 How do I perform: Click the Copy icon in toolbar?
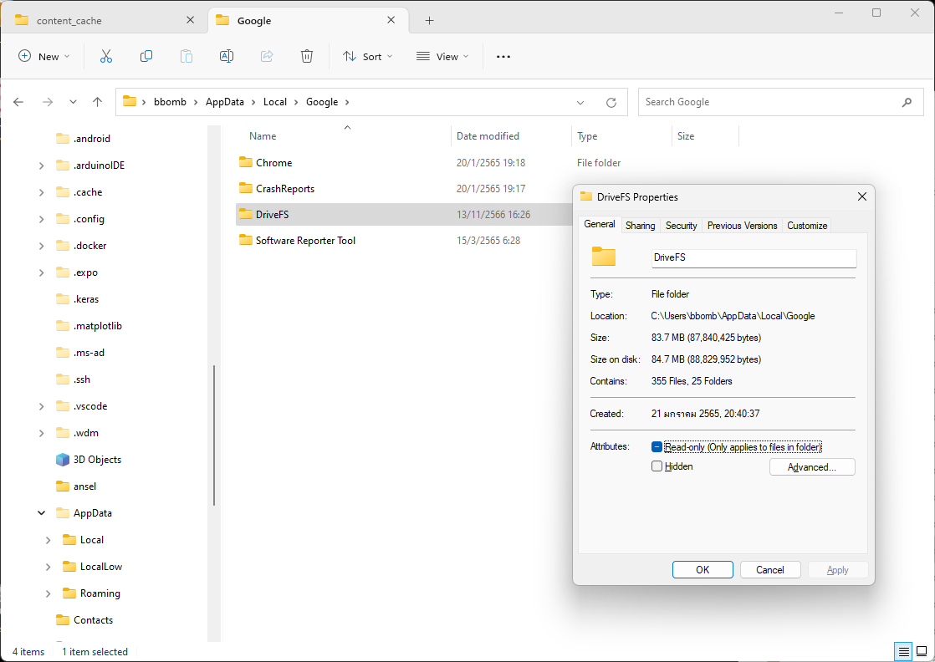pyautogui.click(x=146, y=56)
